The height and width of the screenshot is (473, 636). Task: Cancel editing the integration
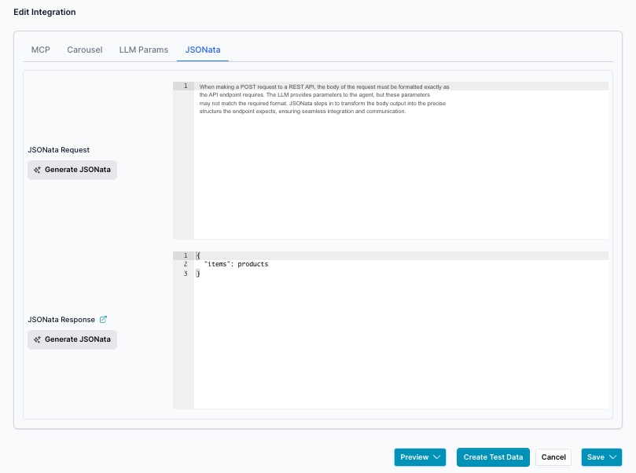pos(553,457)
